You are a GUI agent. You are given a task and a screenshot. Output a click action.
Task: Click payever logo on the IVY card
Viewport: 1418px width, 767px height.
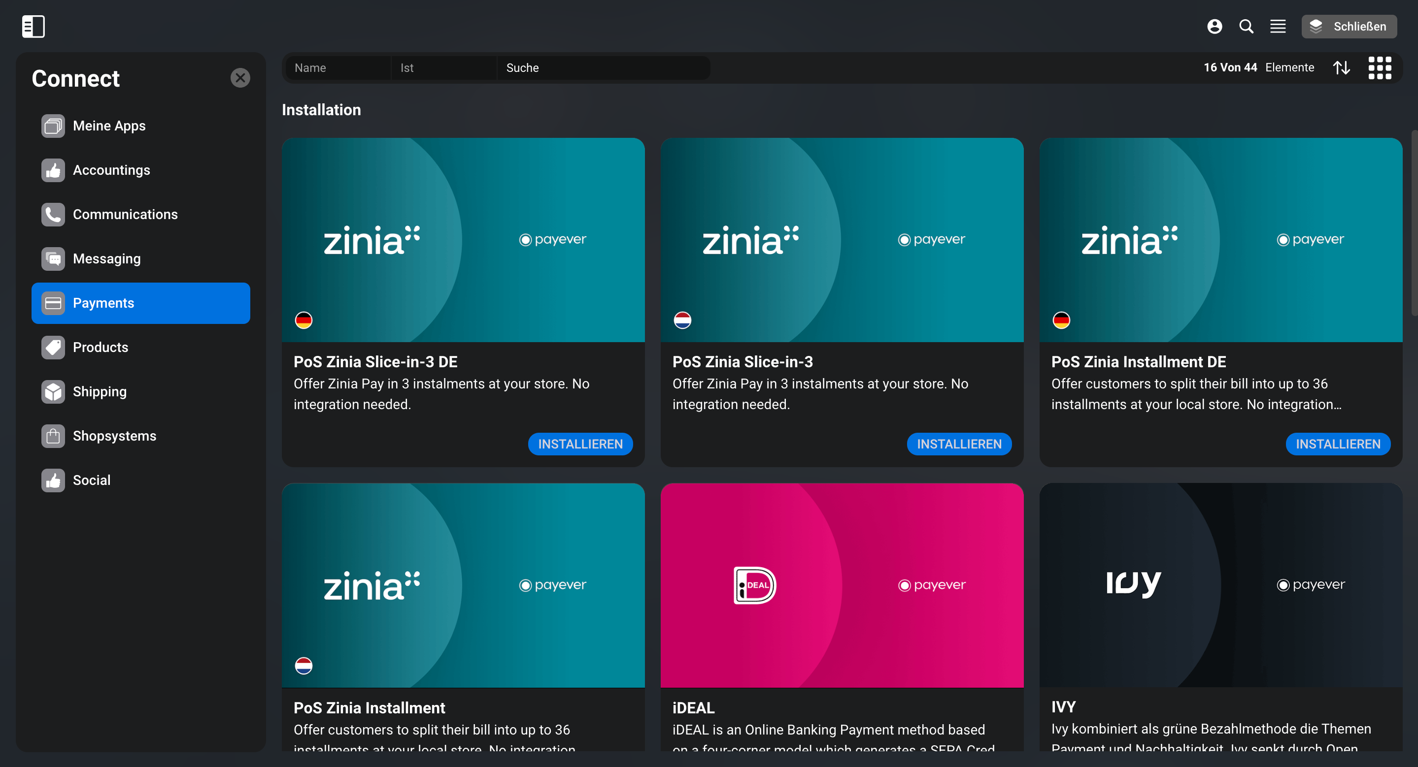pos(1311,584)
